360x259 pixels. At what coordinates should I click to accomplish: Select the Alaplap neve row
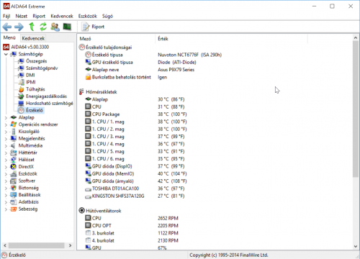coord(140,70)
